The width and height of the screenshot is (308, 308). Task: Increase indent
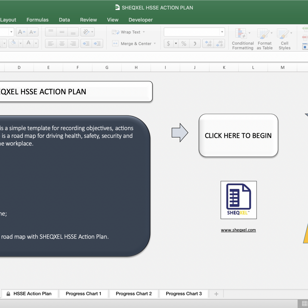click(97, 43)
